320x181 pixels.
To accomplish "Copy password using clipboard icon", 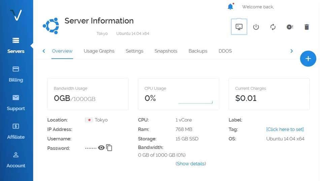I will 109,148.
